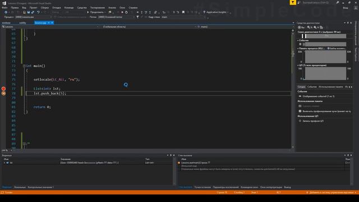Click the yellow notifications flag icon
This screenshot has width=359, height=202.
coord(293,2)
